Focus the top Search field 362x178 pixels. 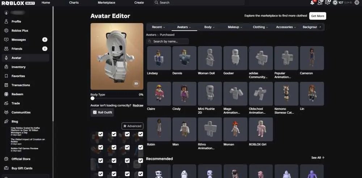[x=199, y=3]
